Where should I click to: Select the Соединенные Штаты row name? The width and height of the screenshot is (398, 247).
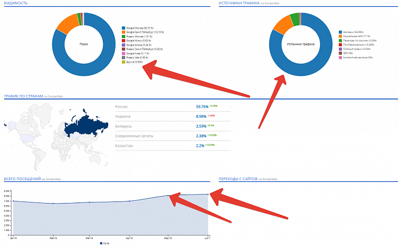134,136
